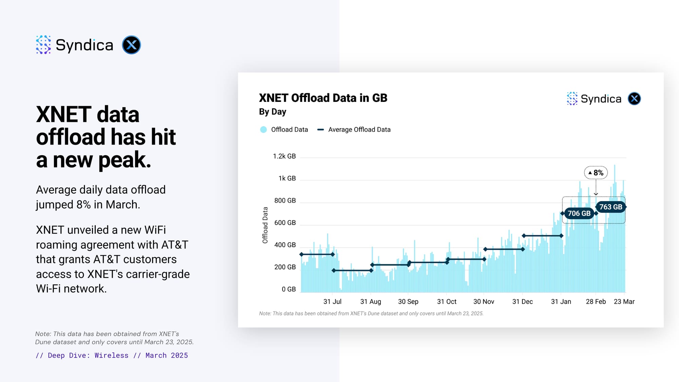
Task: Click the Deep Dive: Wireless March 2025 footer
Action: coord(112,356)
